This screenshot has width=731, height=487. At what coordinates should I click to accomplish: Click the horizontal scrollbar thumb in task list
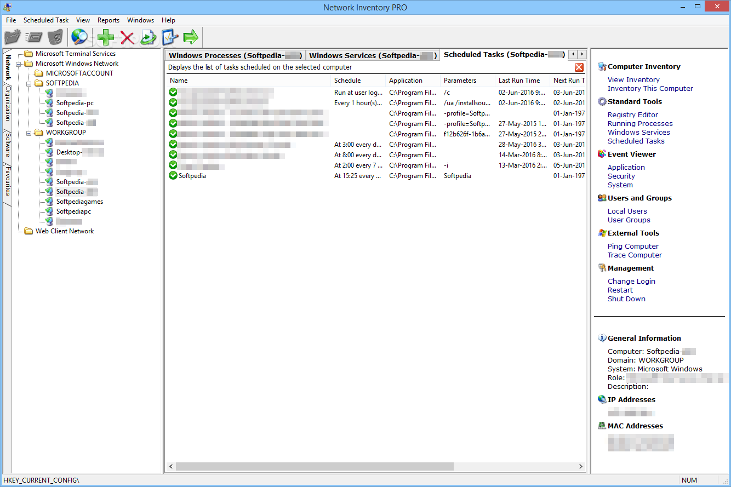(x=315, y=466)
